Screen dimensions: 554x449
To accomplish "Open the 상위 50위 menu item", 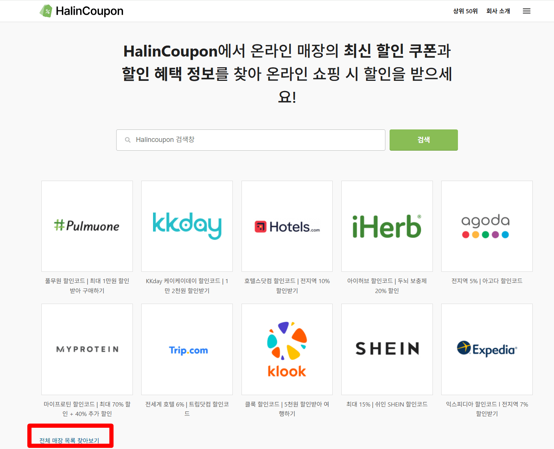I will tap(465, 11).
